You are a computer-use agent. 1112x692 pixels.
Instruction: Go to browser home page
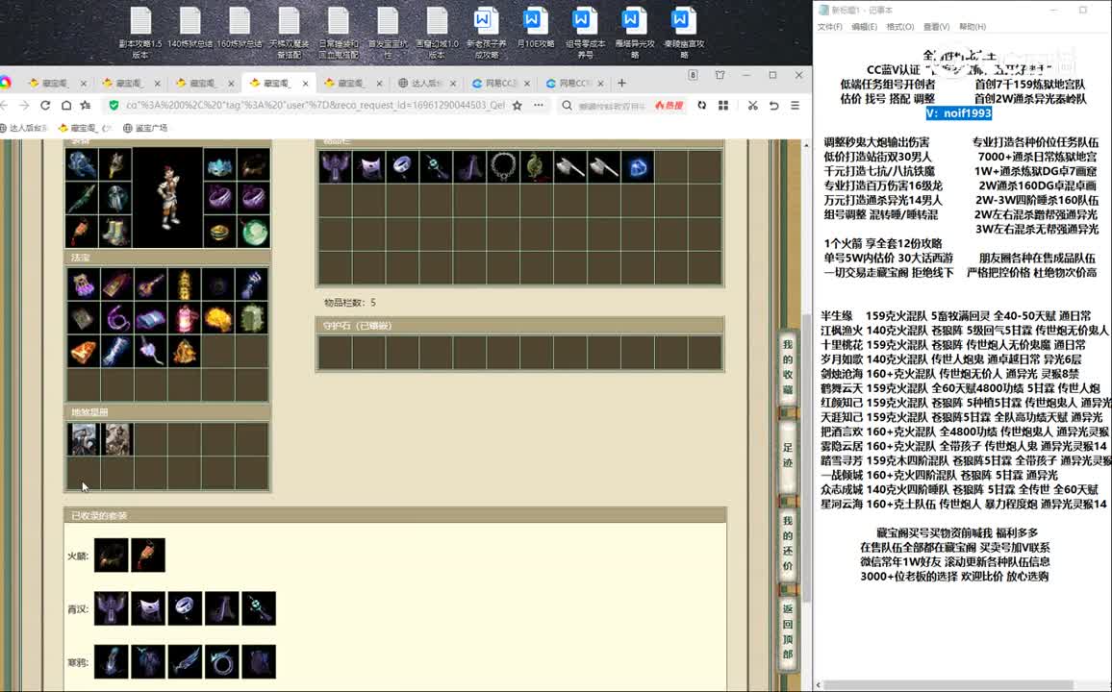point(65,105)
